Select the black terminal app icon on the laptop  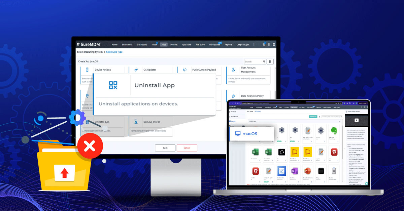pos(321,171)
